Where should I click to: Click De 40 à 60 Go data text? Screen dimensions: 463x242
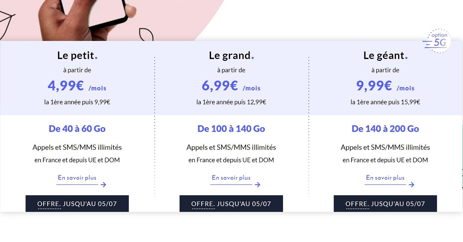tap(77, 129)
